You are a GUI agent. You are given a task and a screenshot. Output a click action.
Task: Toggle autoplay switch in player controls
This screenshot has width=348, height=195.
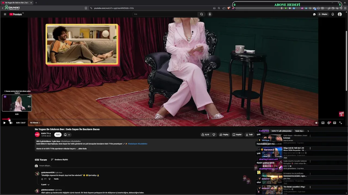click(x=316, y=123)
